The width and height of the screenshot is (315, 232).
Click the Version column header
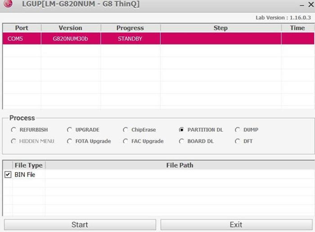point(71,28)
